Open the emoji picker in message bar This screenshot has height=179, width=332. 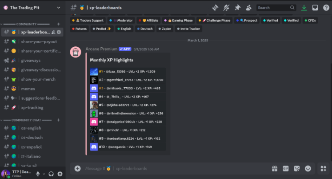pos(308,168)
